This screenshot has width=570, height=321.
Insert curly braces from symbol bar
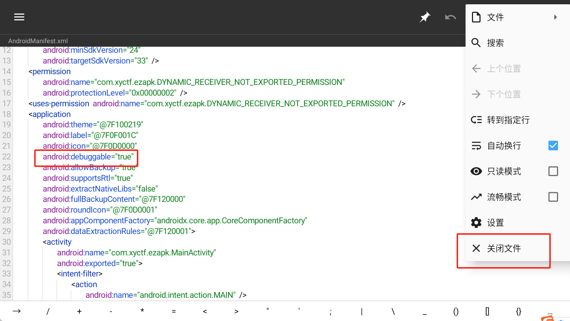[519, 311]
